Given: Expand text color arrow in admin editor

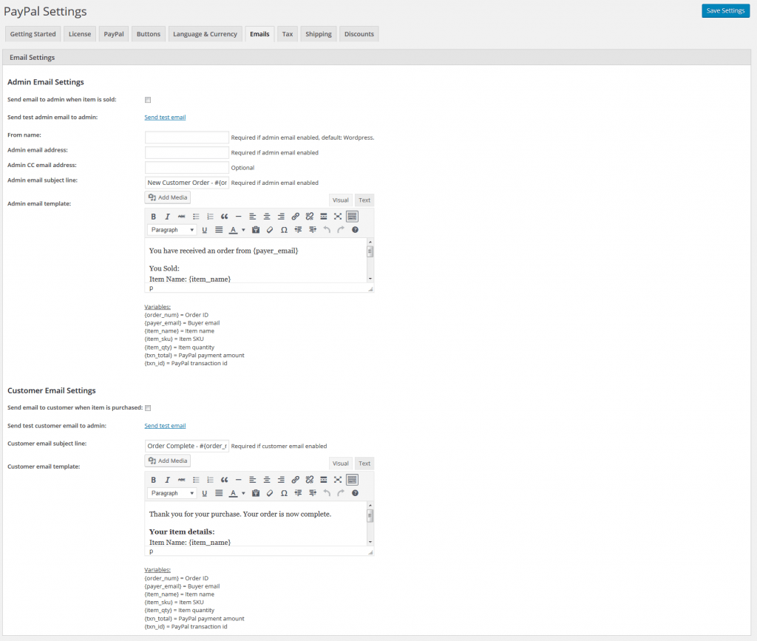Looking at the screenshot, I should 243,230.
